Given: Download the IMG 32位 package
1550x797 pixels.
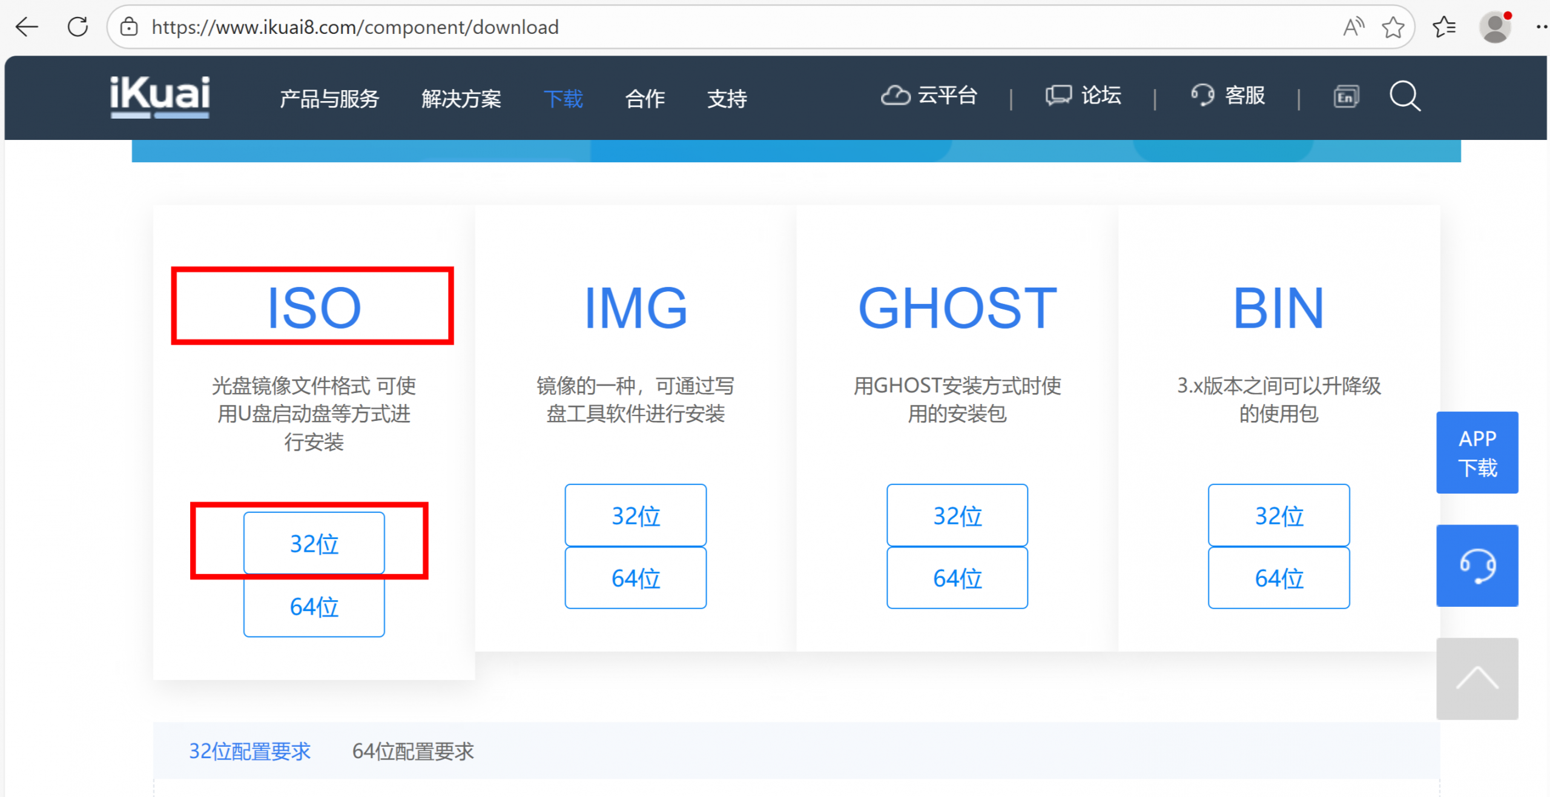Looking at the screenshot, I should click(636, 515).
